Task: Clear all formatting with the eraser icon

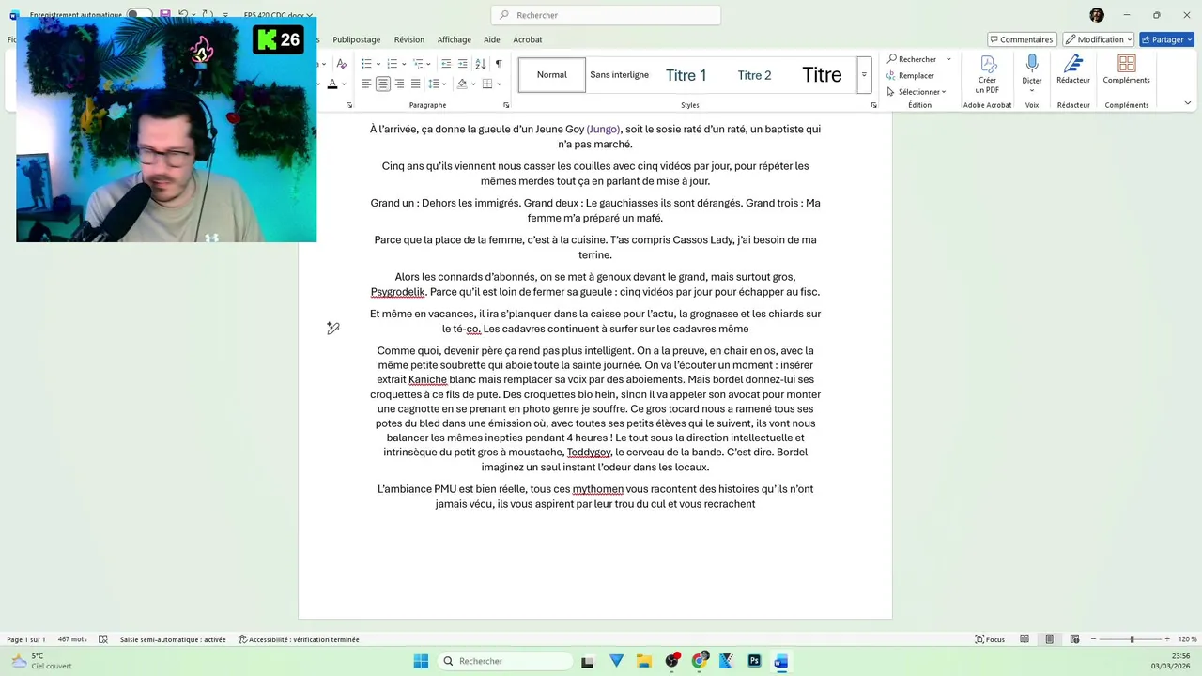Action: coord(342,64)
